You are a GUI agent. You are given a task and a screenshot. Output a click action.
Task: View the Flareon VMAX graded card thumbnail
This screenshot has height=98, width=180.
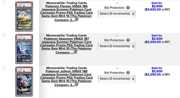pos(24,16)
